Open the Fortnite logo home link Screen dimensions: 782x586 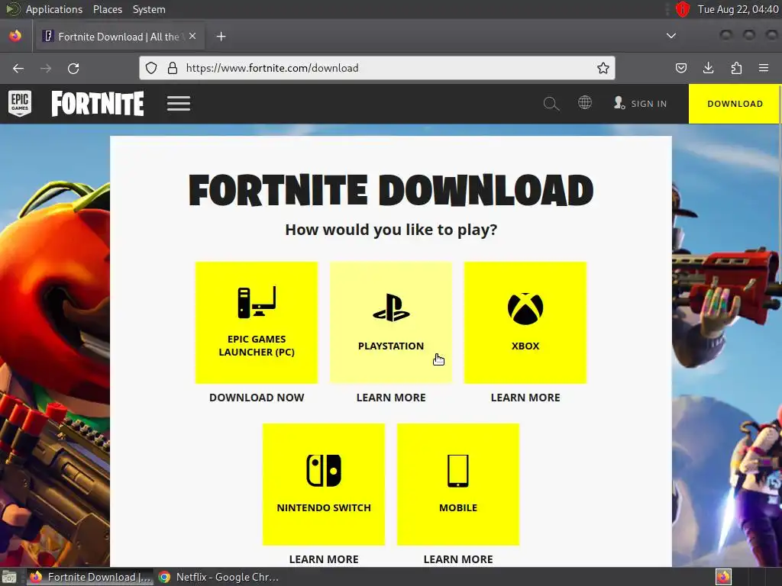tap(98, 103)
